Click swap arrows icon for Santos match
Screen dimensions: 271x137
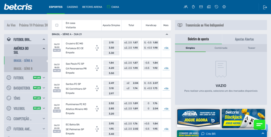[97, 88]
